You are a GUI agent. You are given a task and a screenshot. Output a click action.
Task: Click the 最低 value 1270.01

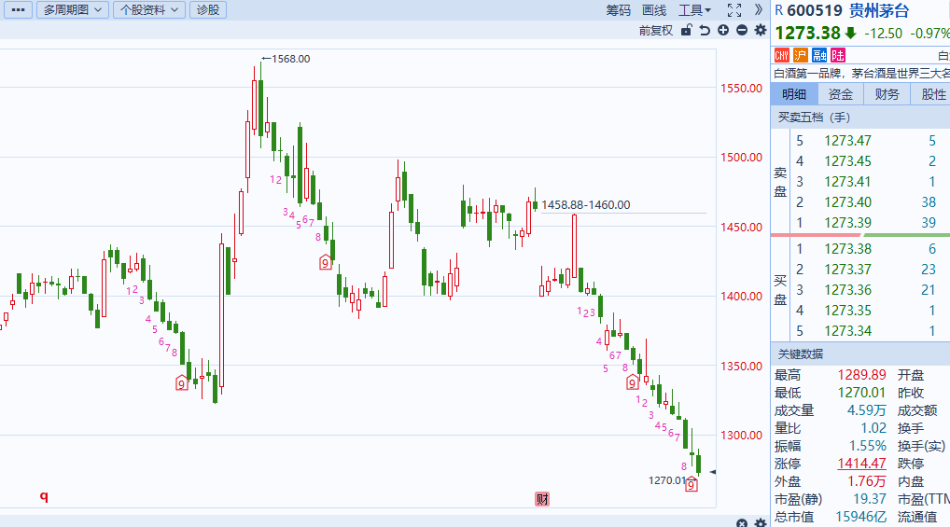click(861, 393)
